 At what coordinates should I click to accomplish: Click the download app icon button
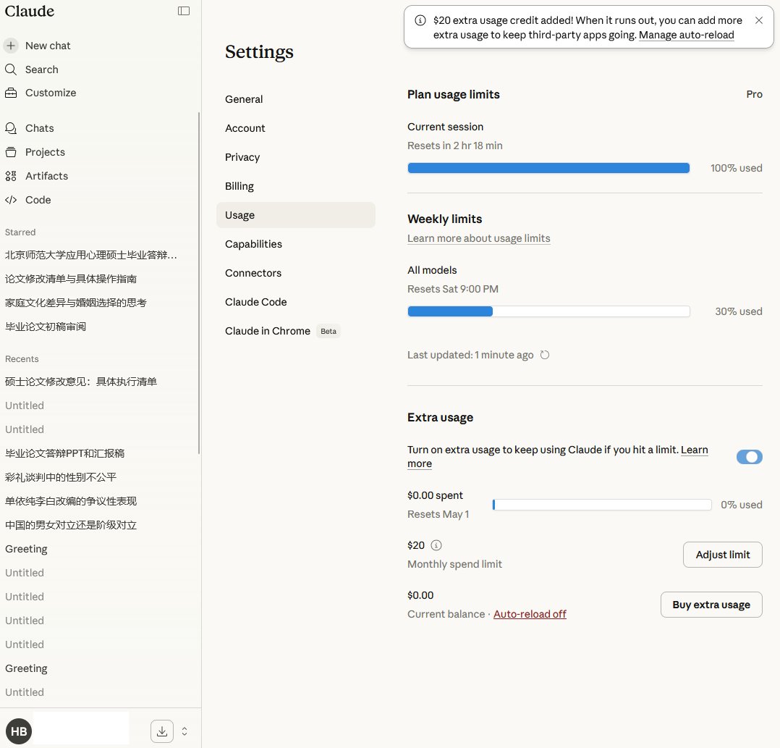tap(162, 731)
